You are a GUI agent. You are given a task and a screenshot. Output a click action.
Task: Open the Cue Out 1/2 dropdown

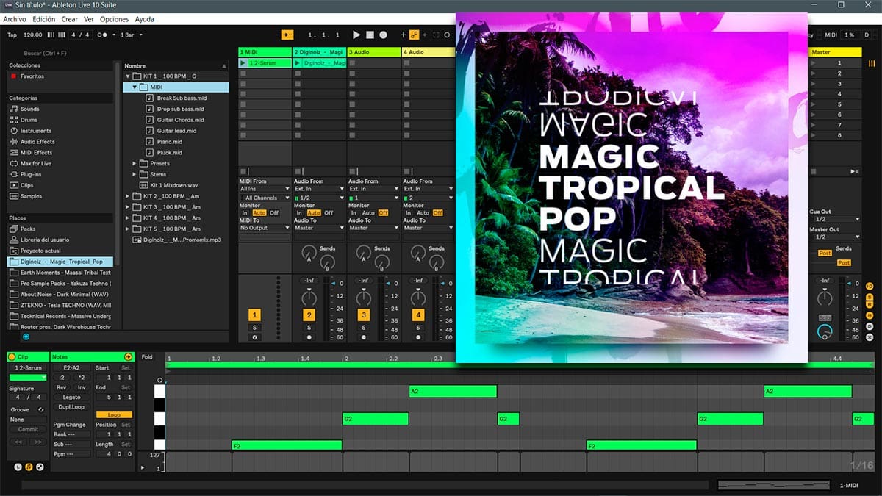(x=835, y=219)
